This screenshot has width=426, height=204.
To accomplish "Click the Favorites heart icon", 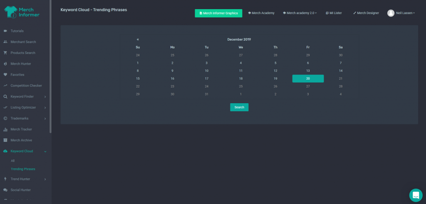I will coord(5,75).
